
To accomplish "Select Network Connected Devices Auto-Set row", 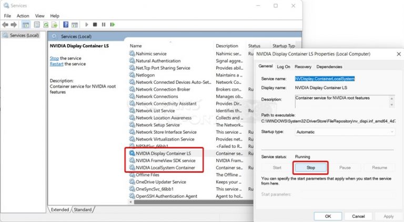I will [173, 82].
